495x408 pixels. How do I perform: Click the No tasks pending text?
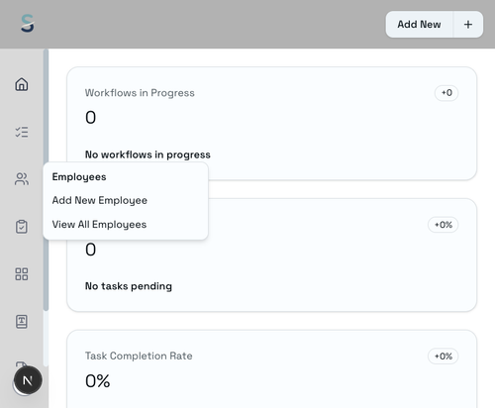(x=129, y=286)
